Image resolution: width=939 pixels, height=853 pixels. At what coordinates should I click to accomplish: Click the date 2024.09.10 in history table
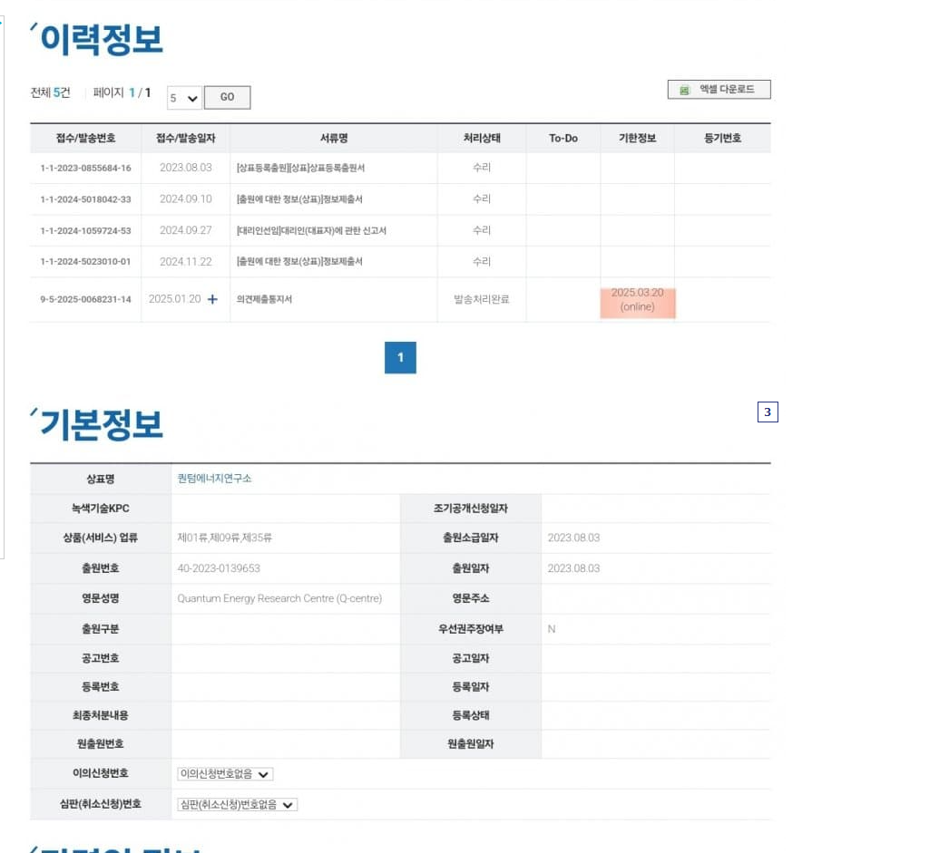click(186, 199)
